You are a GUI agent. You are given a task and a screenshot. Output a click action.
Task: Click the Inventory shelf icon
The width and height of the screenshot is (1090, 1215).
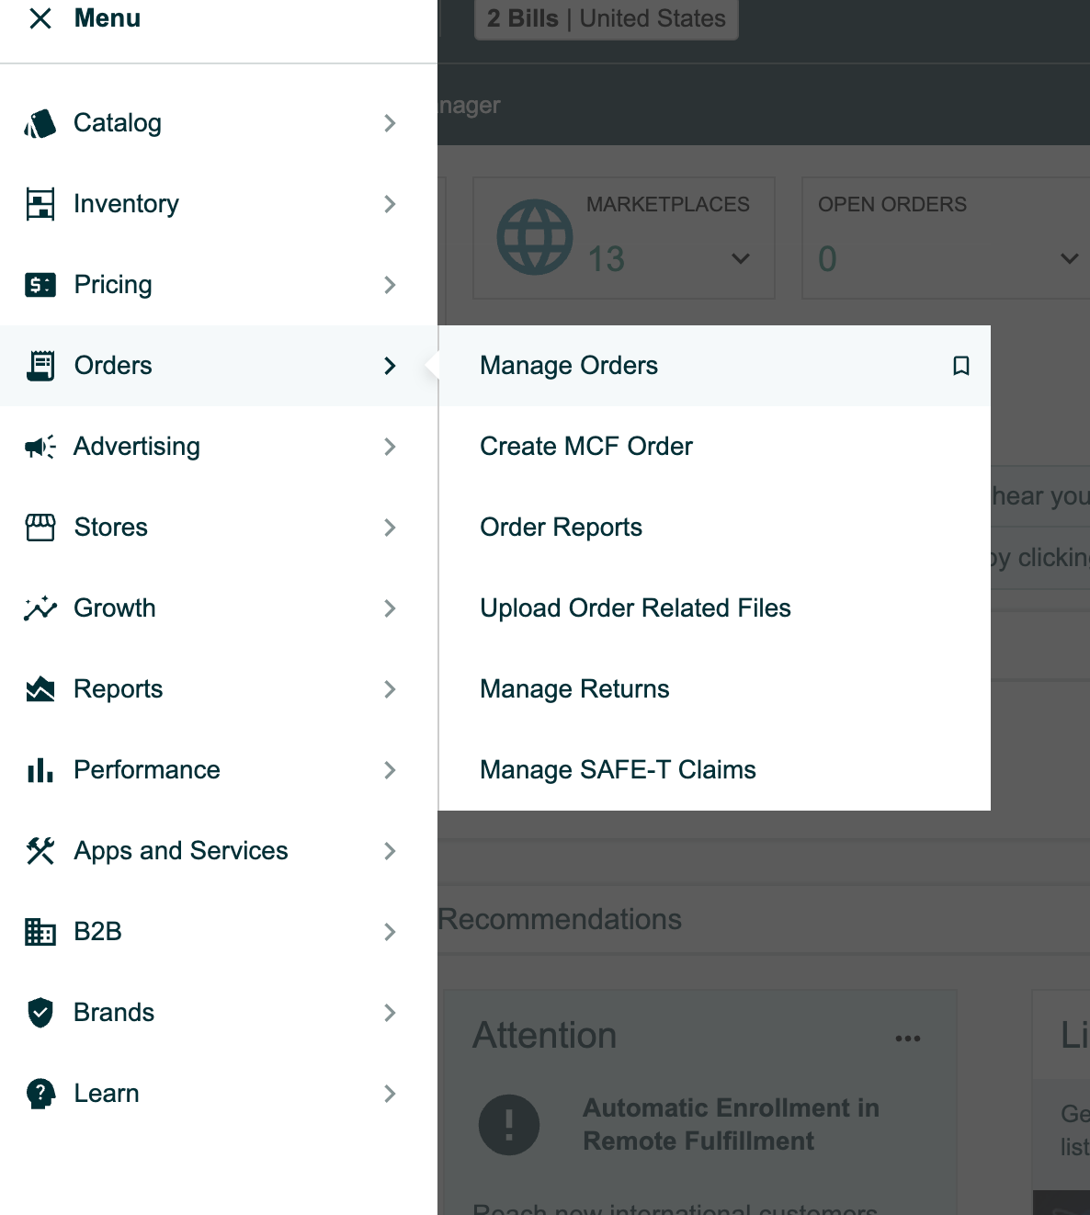click(40, 204)
